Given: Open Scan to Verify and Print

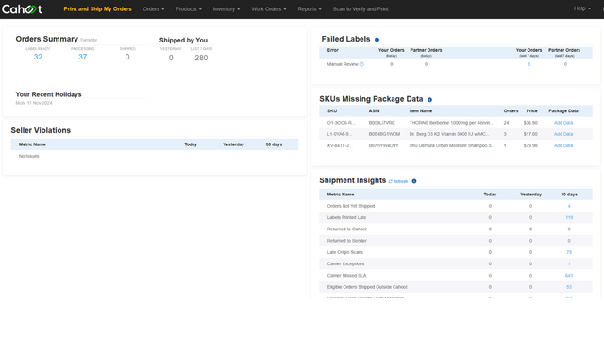Looking at the screenshot, I should click(361, 8).
